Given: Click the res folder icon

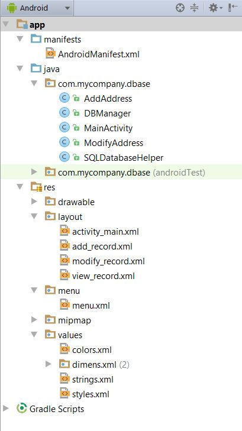Looking at the screenshot, I should click(x=36, y=187).
